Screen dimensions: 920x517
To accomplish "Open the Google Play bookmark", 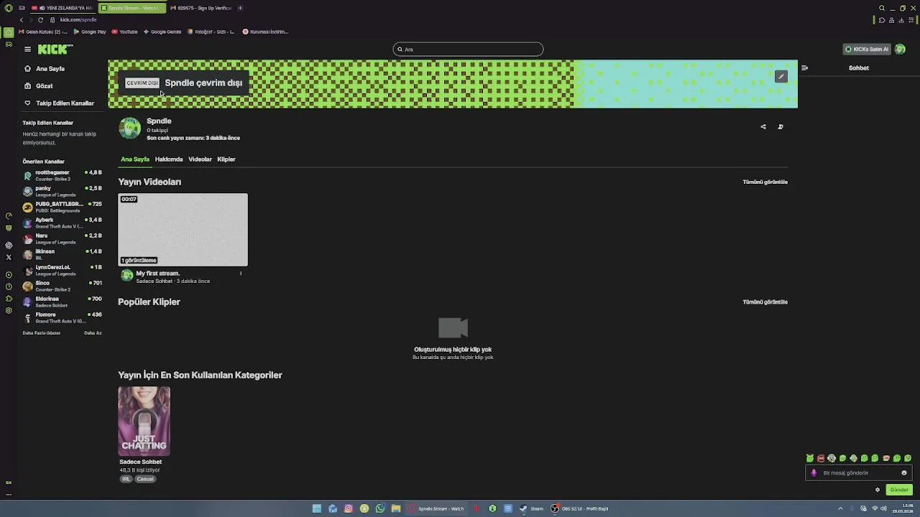I will (90, 32).
